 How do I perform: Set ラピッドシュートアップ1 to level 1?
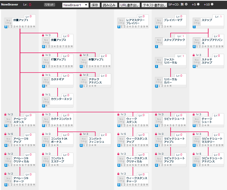coord(159,145)
